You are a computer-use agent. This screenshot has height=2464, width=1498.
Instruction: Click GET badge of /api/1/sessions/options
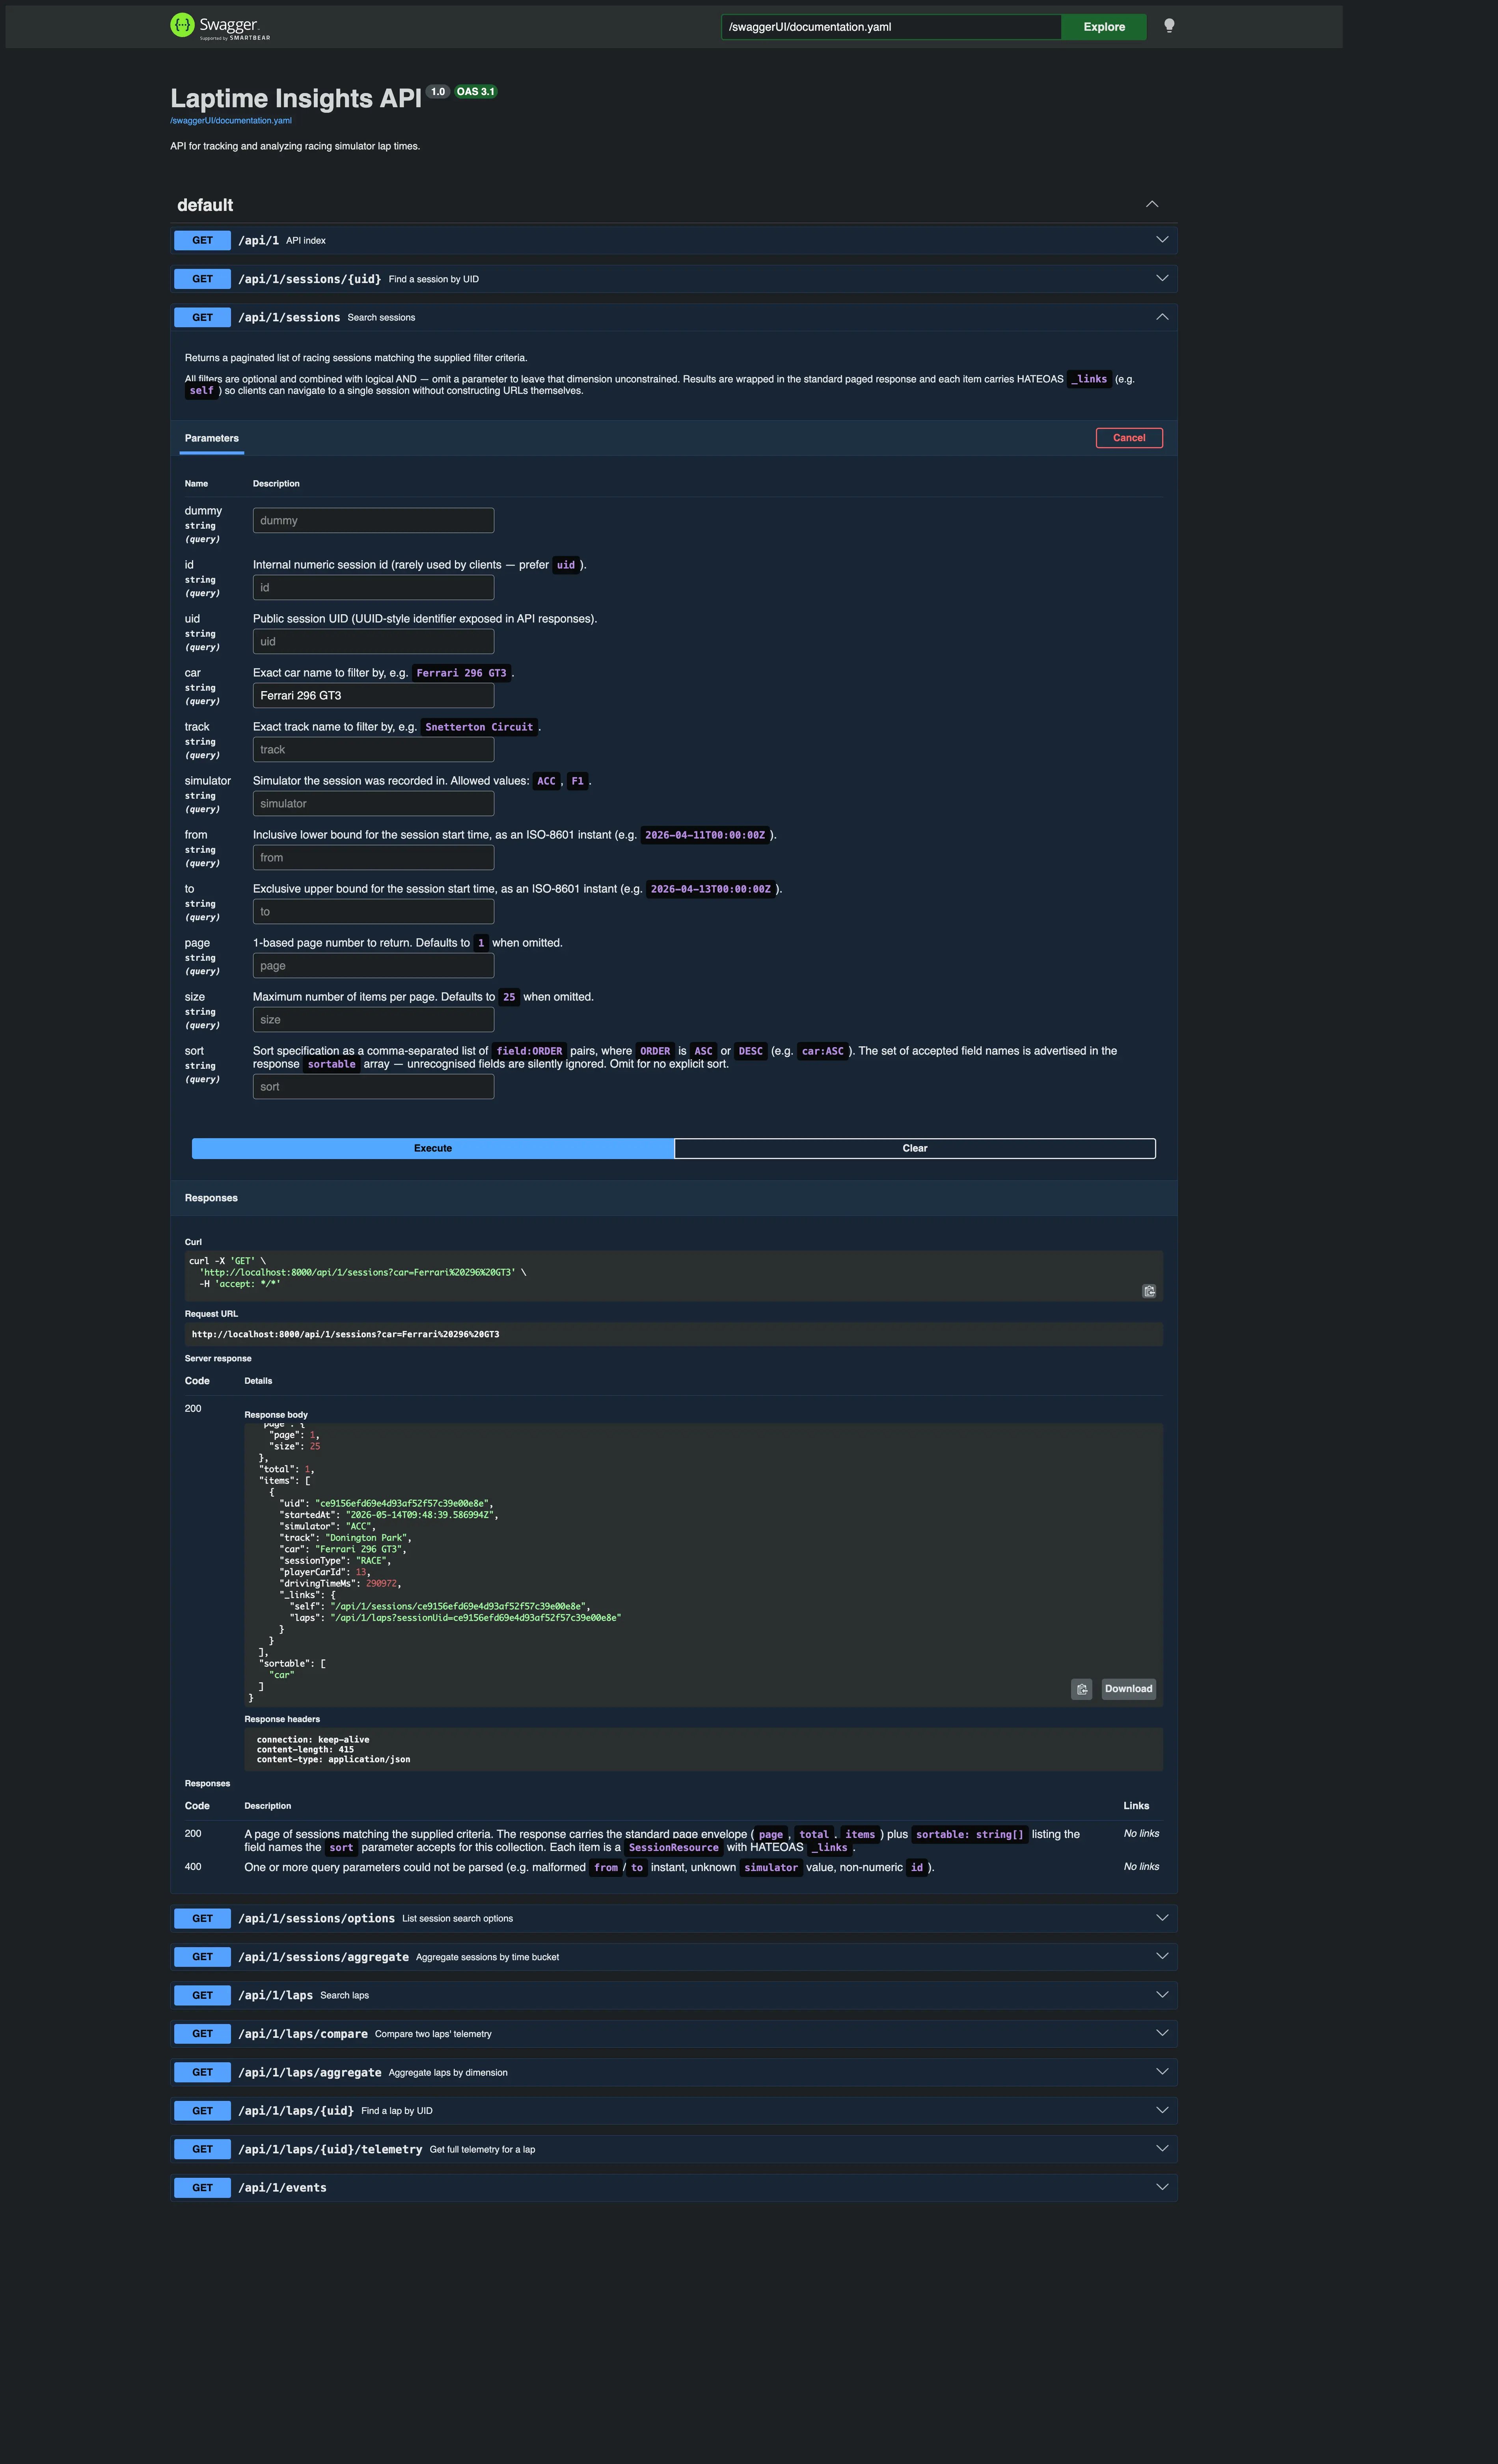[x=202, y=1918]
